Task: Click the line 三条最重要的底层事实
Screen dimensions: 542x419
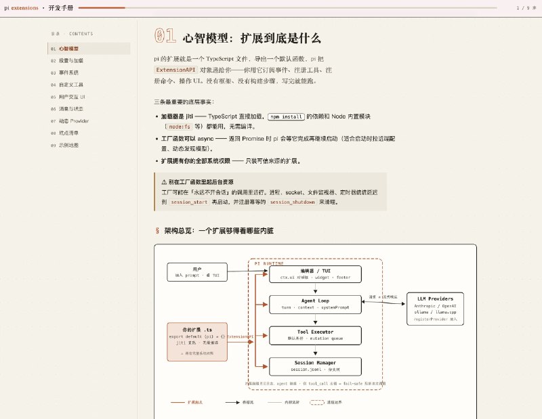Action: tap(184, 102)
